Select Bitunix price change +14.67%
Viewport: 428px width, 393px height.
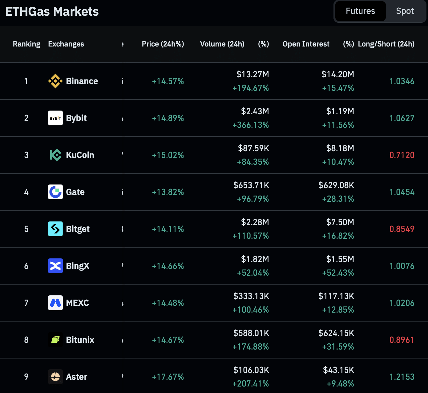click(x=168, y=340)
